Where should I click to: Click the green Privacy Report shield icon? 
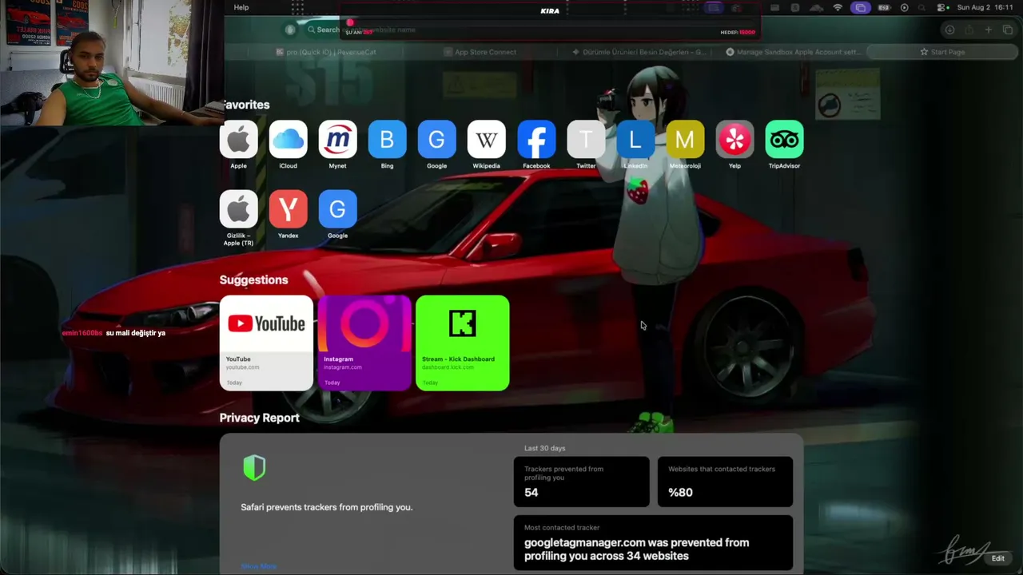[254, 468]
